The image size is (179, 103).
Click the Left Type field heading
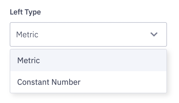point(25,12)
